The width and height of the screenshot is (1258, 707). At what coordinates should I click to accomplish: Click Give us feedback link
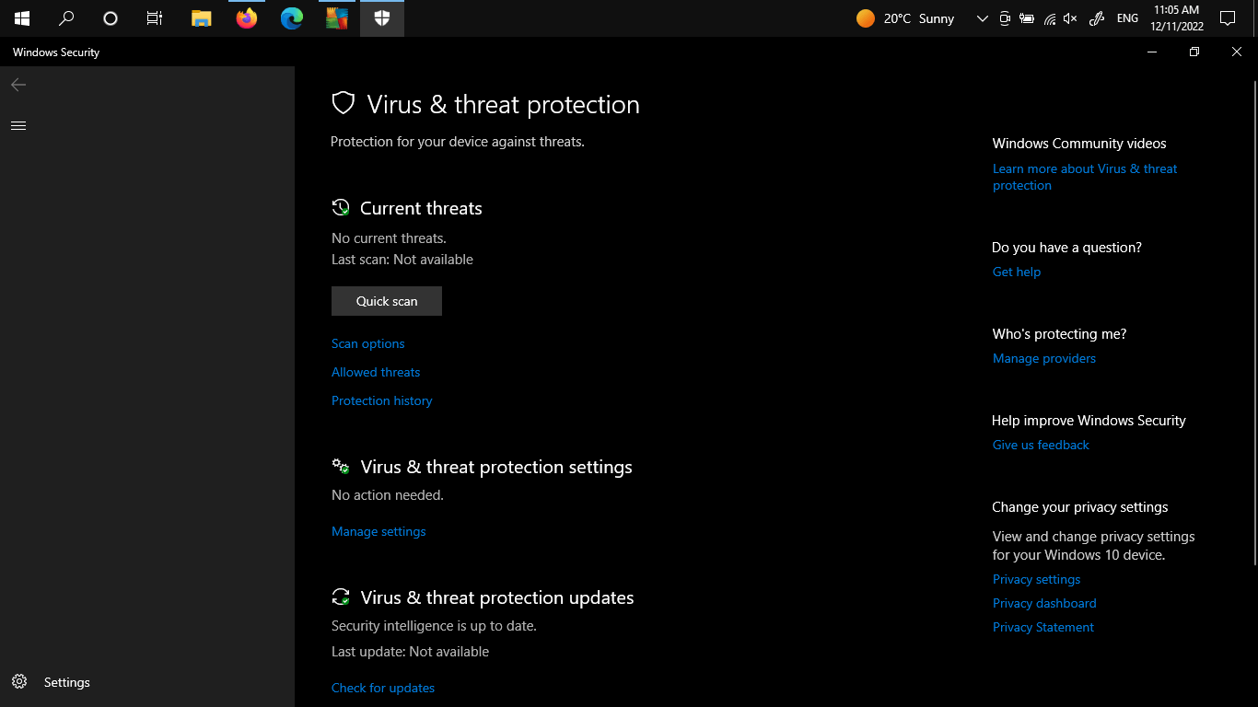click(x=1041, y=445)
